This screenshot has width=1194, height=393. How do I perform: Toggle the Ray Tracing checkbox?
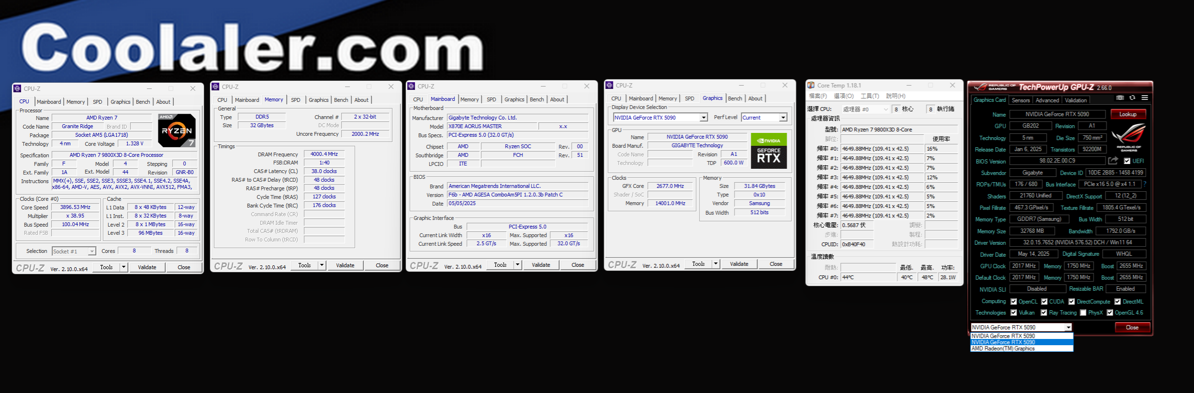point(1044,313)
